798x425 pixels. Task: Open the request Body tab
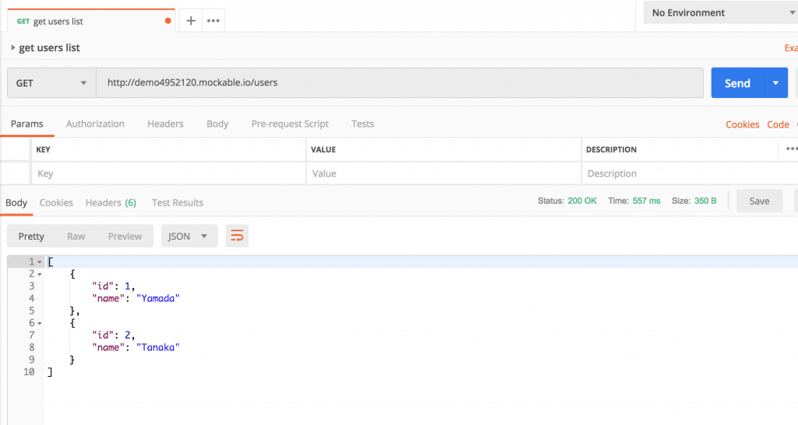217,124
